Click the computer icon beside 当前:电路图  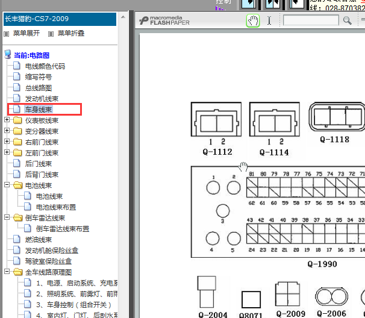[8, 54]
